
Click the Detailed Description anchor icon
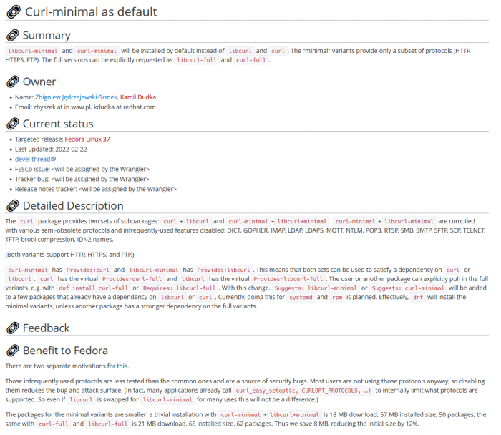point(13,206)
